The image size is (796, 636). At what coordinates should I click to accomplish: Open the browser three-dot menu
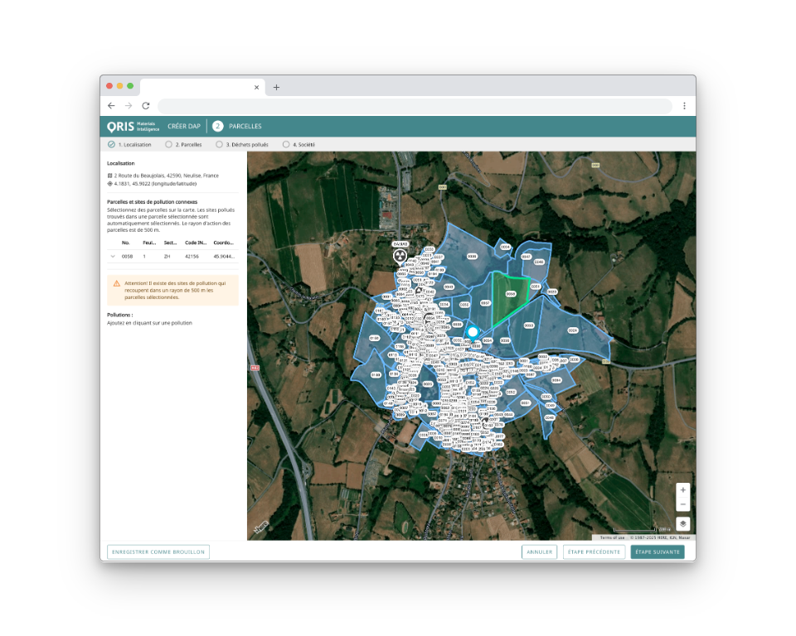[684, 106]
